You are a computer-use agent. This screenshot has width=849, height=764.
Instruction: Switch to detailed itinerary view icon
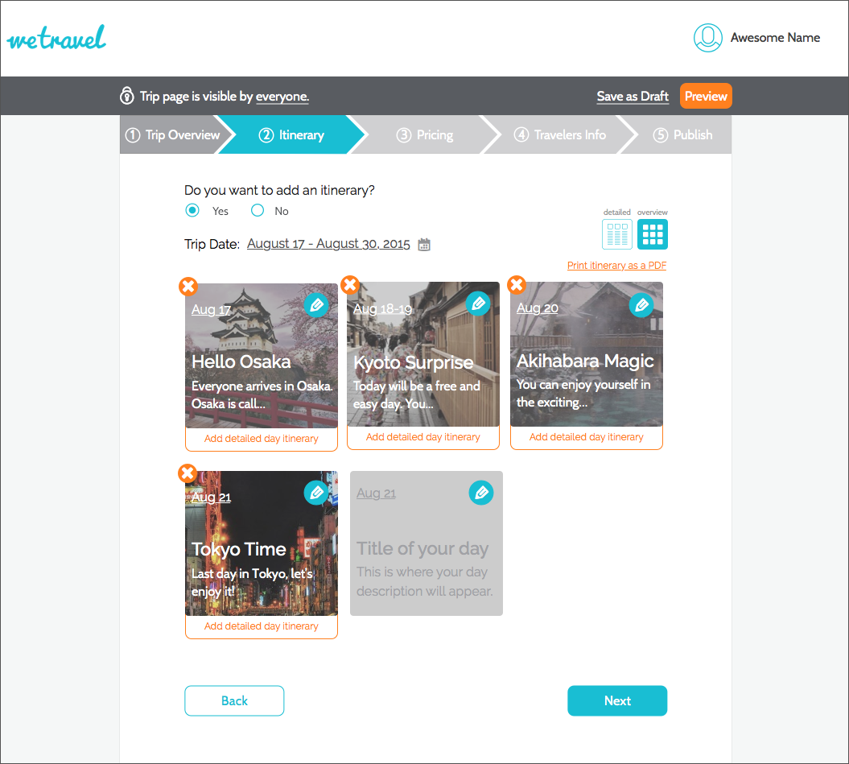(x=617, y=234)
